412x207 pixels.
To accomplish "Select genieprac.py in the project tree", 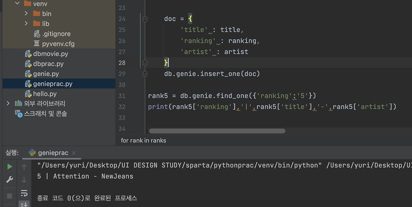I will (x=53, y=83).
